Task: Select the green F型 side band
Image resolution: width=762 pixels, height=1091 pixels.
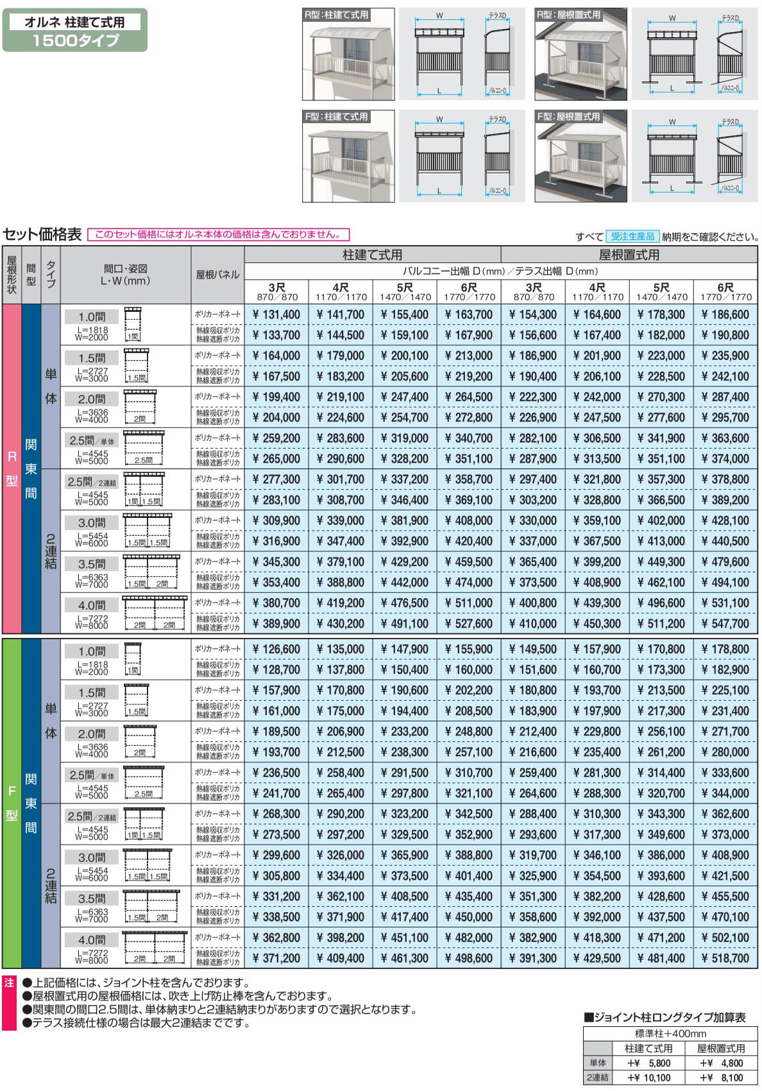Action: [x=12, y=803]
